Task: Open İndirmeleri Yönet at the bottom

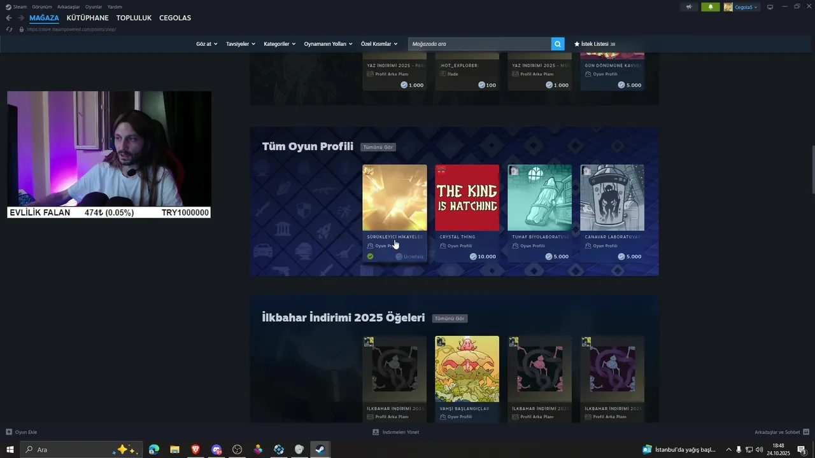Action: coord(400,432)
